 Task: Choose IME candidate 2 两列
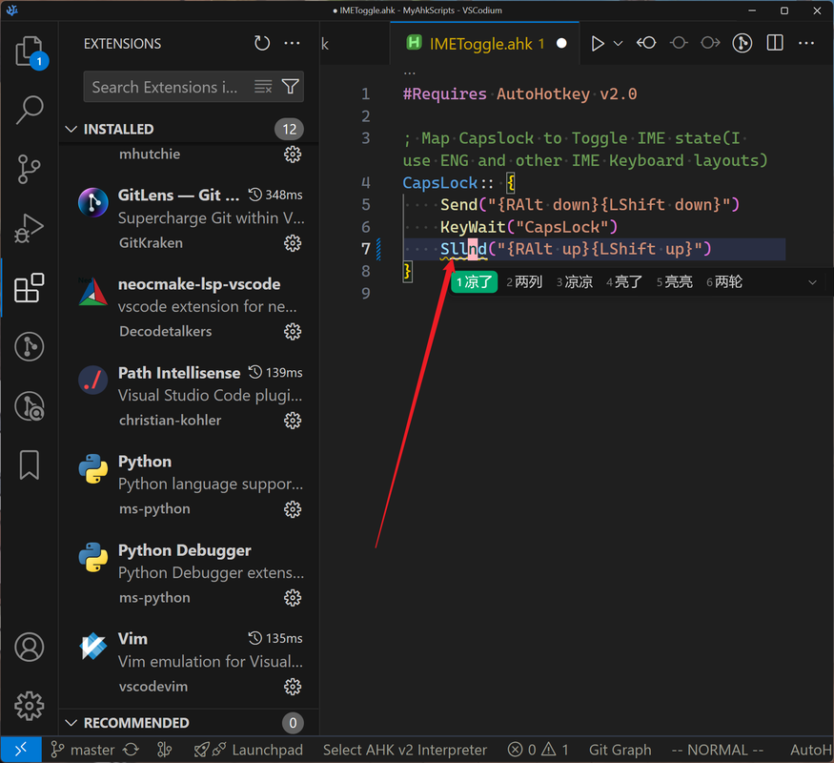pyautogui.click(x=524, y=282)
